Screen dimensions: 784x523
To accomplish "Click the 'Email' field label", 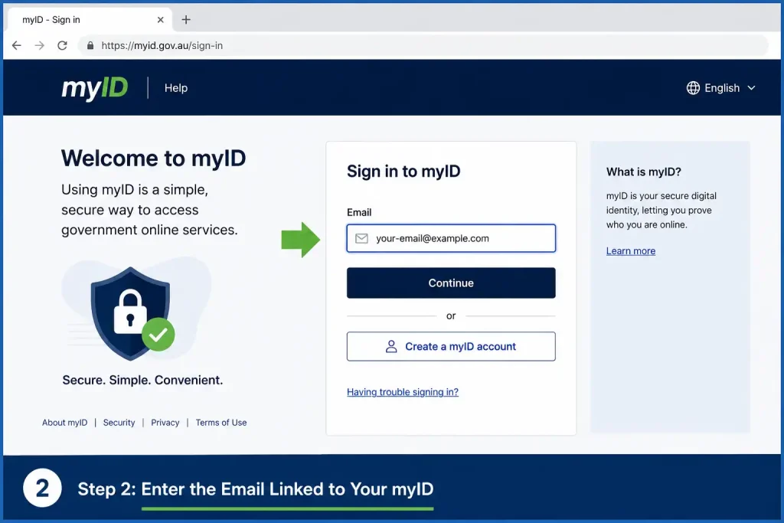I will [359, 213].
